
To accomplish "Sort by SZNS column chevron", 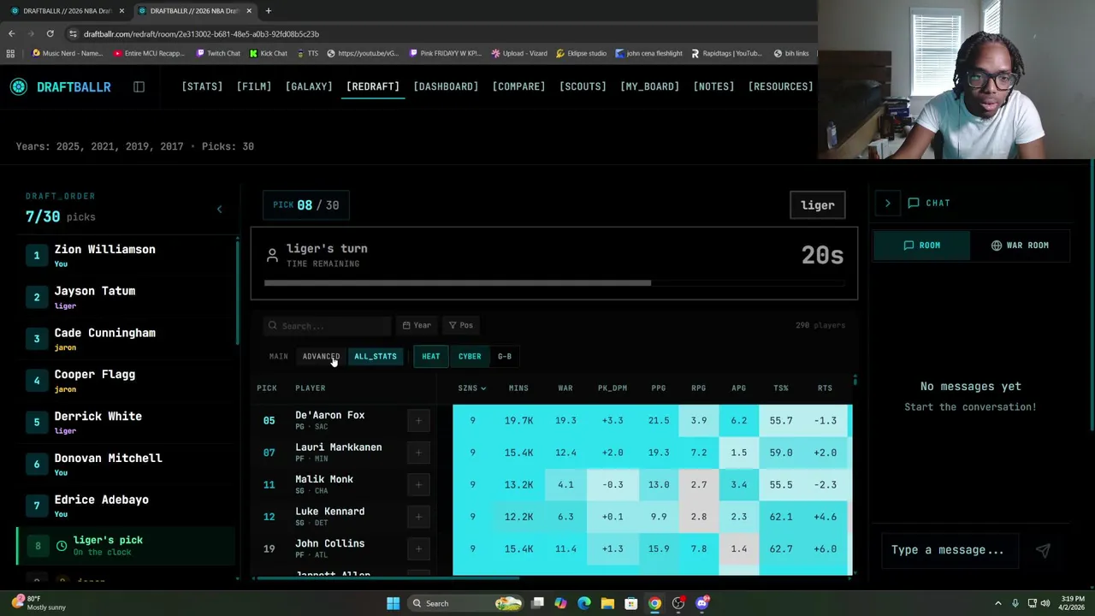I will (x=483, y=388).
